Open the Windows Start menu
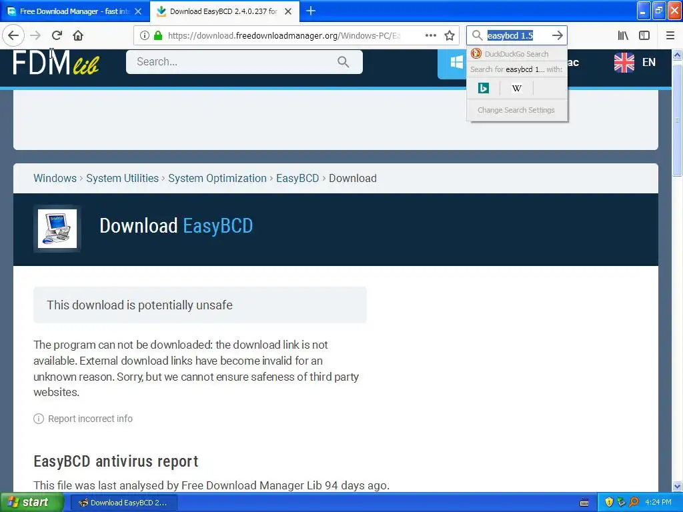The image size is (683, 512). pyautogui.click(x=31, y=503)
